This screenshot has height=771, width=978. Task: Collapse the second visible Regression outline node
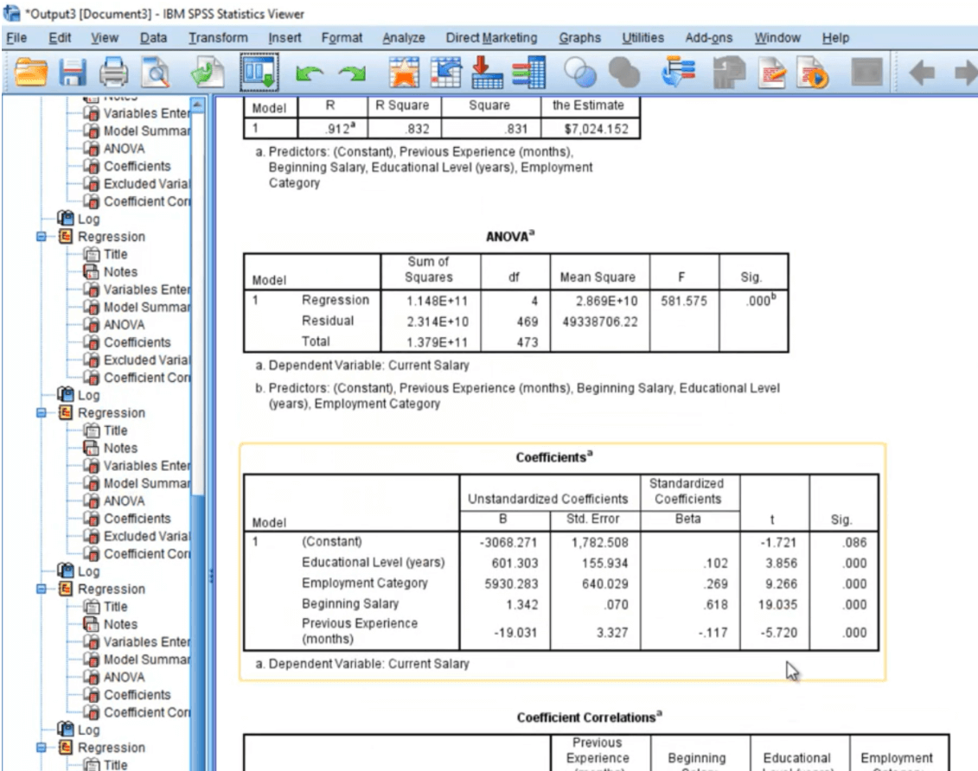(42, 412)
